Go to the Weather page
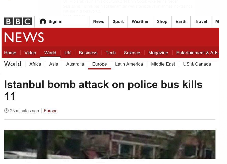Image resolution: width=227 pixels, height=164 pixels. tap(140, 21)
